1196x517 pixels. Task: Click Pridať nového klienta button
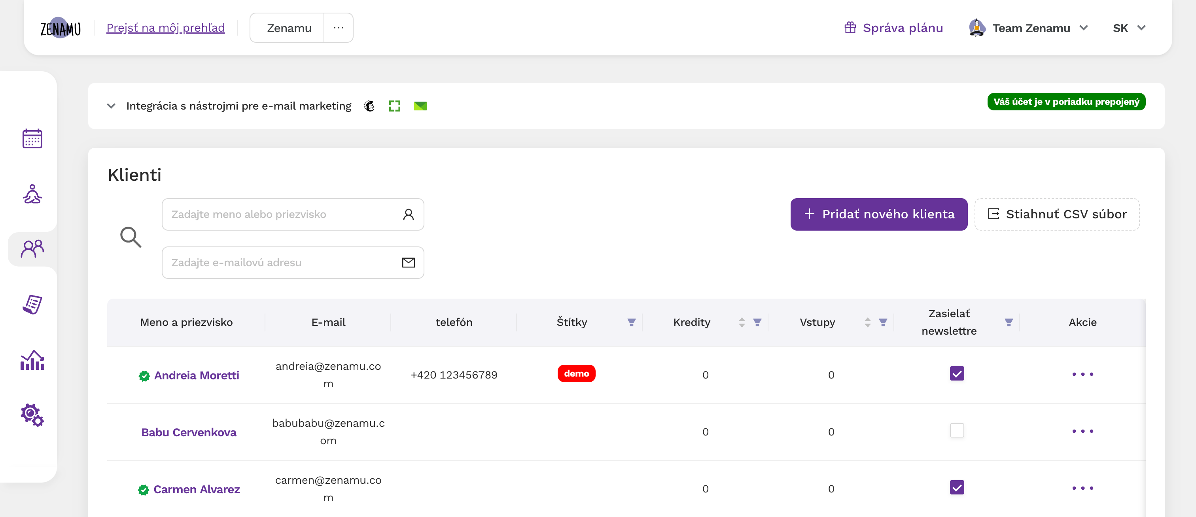coord(878,214)
